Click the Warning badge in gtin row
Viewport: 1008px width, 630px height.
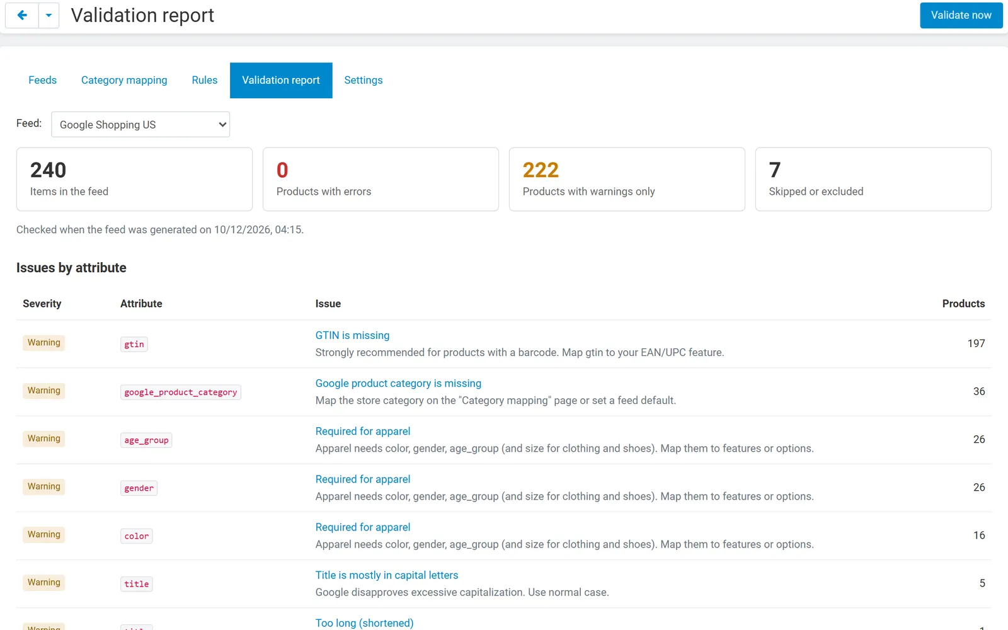(44, 343)
